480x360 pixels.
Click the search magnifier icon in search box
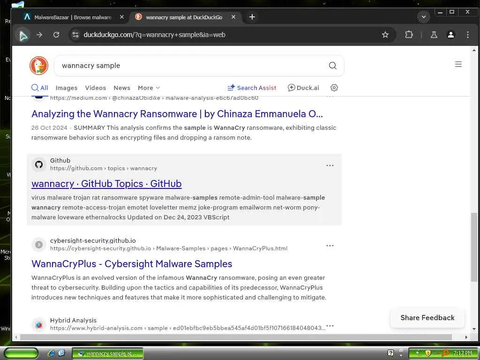click(x=332, y=66)
